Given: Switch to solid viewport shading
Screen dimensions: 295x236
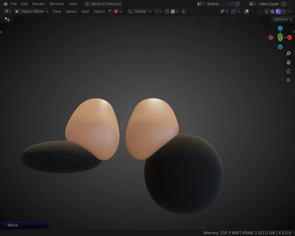Looking at the screenshot, I should tap(272, 11).
